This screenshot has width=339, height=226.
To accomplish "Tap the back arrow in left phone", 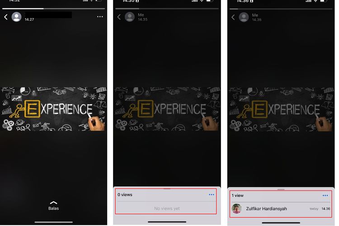I will click(6, 17).
